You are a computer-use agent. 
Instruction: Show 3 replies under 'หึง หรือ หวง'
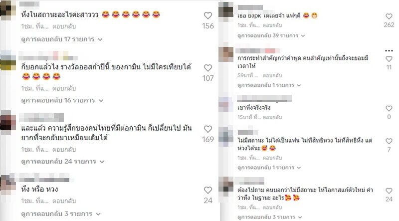61,214
